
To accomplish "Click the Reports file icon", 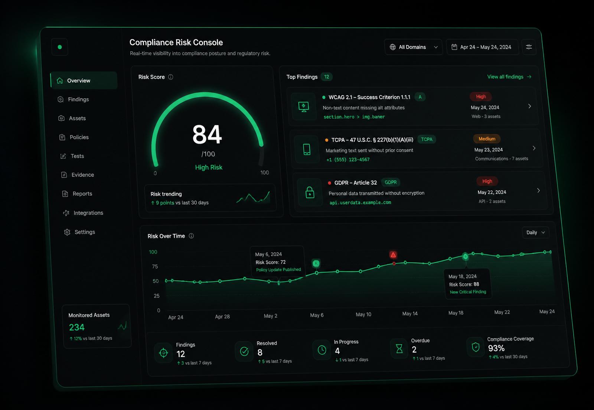I will [x=65, y=193].
